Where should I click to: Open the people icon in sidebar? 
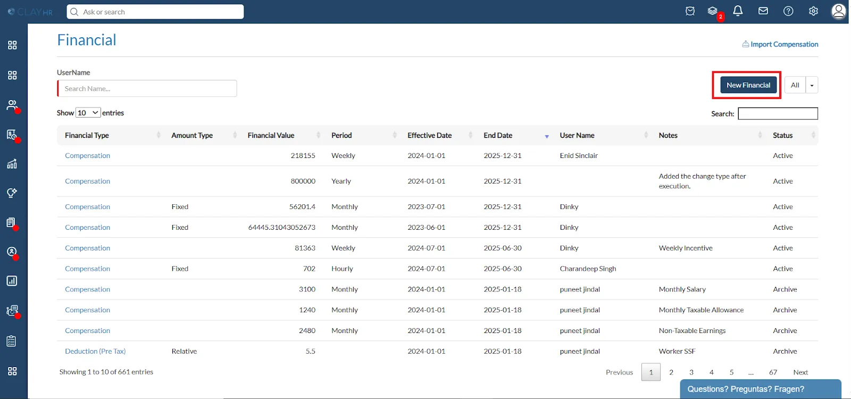(x=12, y=105)
